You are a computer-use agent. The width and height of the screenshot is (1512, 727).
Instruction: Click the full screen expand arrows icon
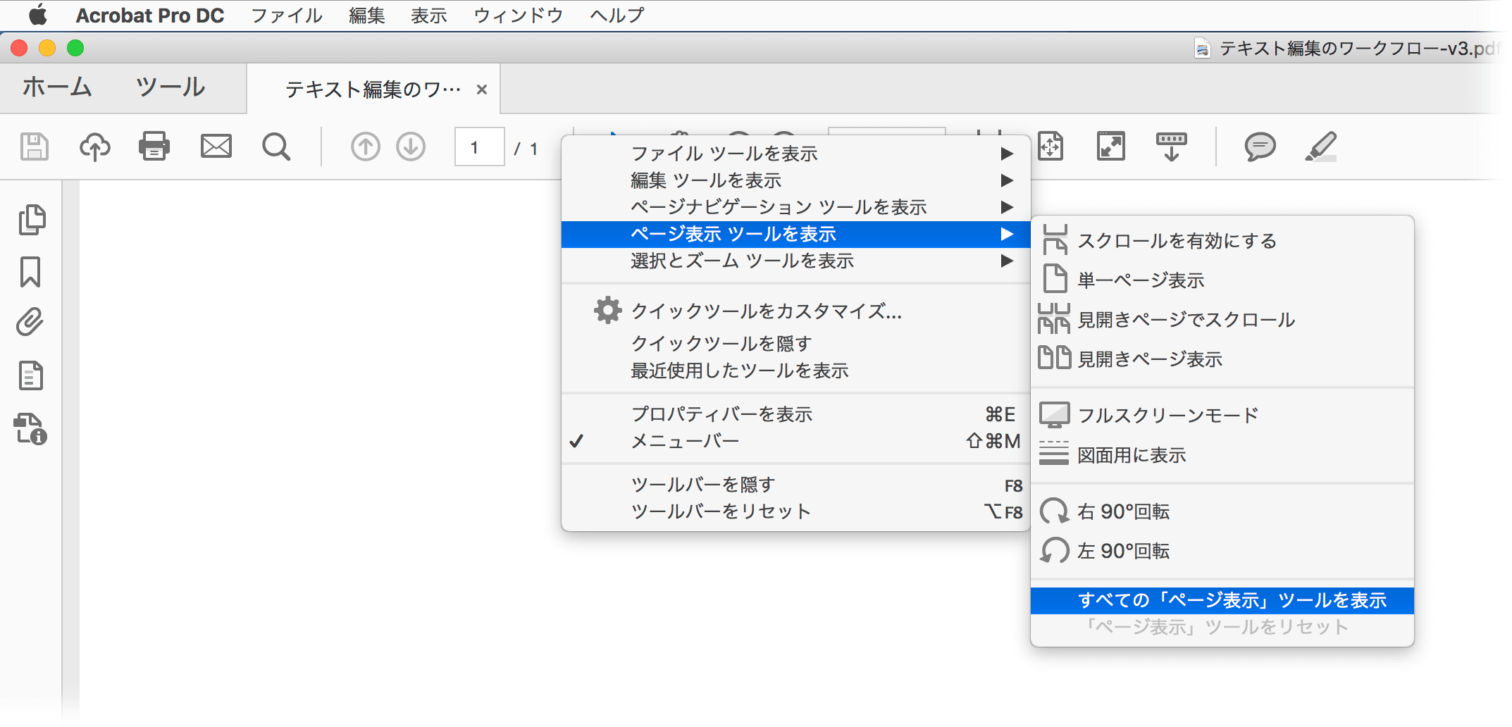tap(1111, 147)
